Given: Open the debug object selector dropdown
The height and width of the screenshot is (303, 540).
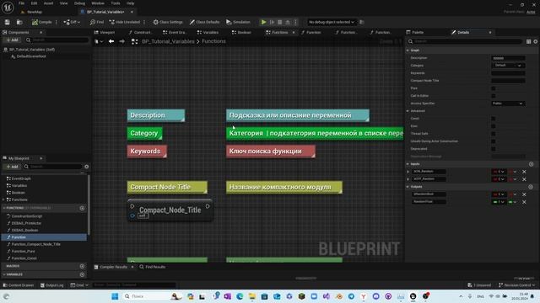Looking at the screenshot, I should coord(331,22).
